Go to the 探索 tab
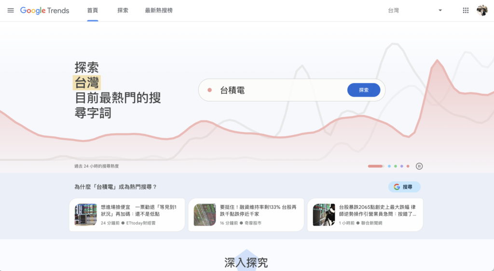 click(x=123, y=11)
